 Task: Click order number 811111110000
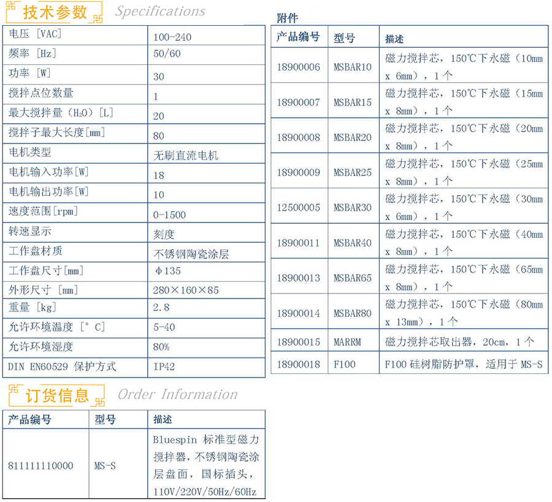pyautogui.click(x=40, y=466)
